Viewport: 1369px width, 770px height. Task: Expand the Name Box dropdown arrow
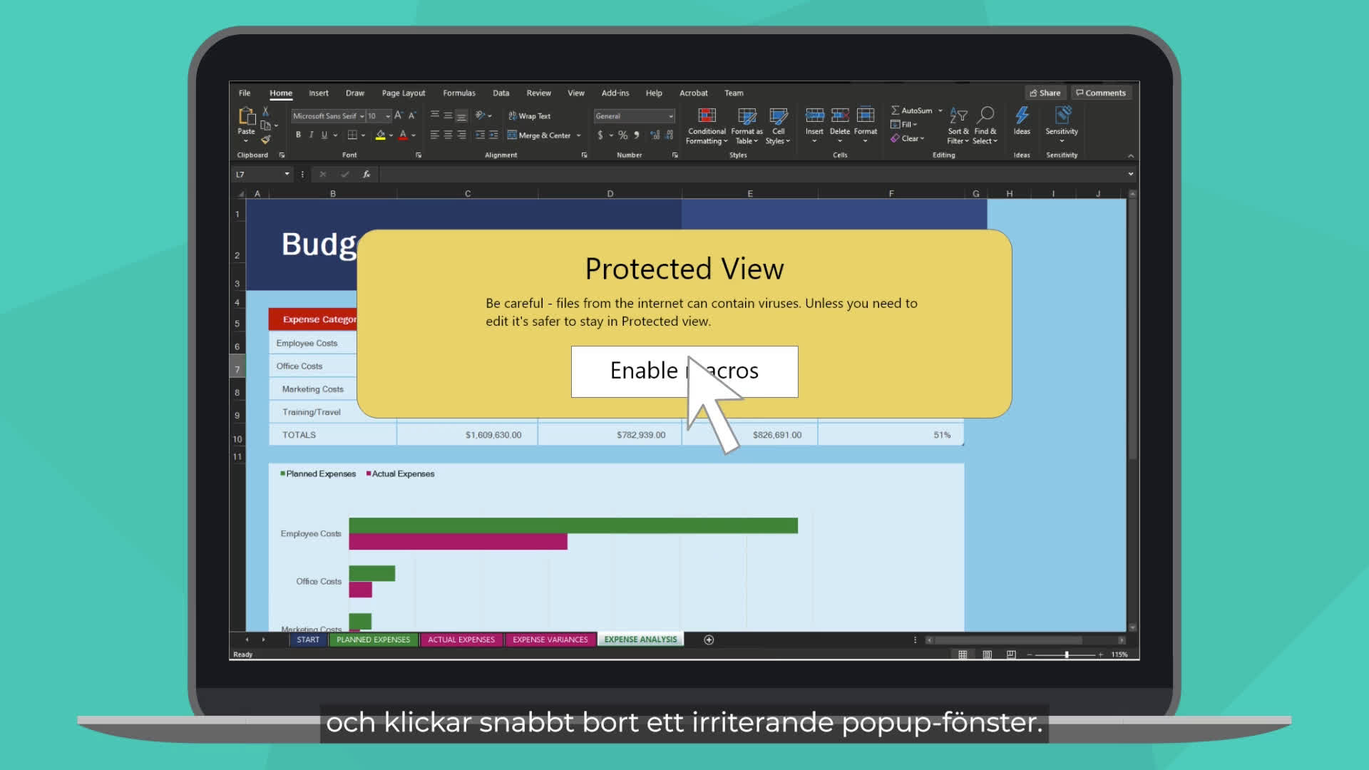[x=287, y=174]
